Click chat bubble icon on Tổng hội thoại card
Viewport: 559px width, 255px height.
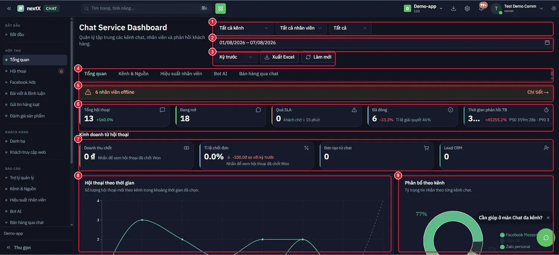(x=162, y=110)
